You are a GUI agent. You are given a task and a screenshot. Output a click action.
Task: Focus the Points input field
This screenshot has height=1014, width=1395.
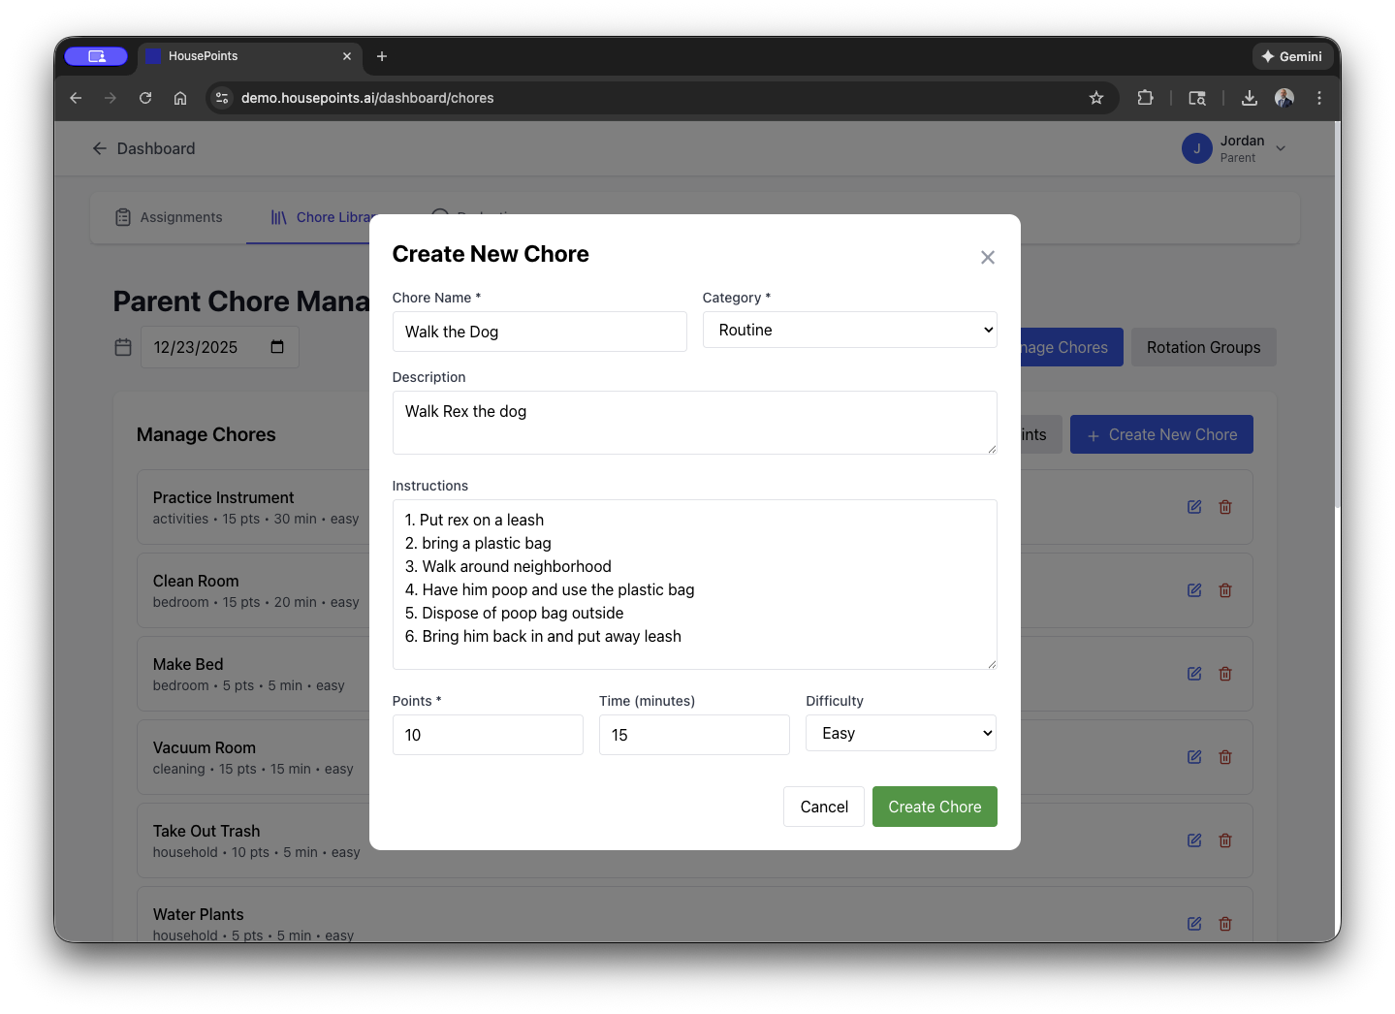tap(488, 735)
